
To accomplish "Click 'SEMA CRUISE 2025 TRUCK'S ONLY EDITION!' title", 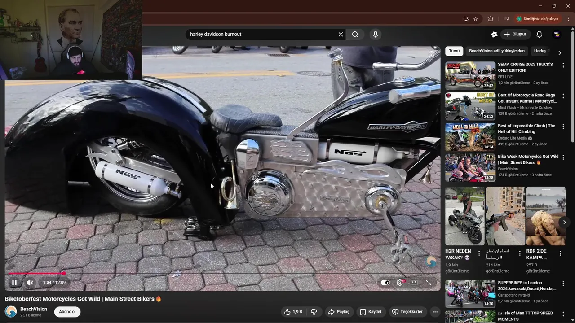I will (x=526, y=67).
